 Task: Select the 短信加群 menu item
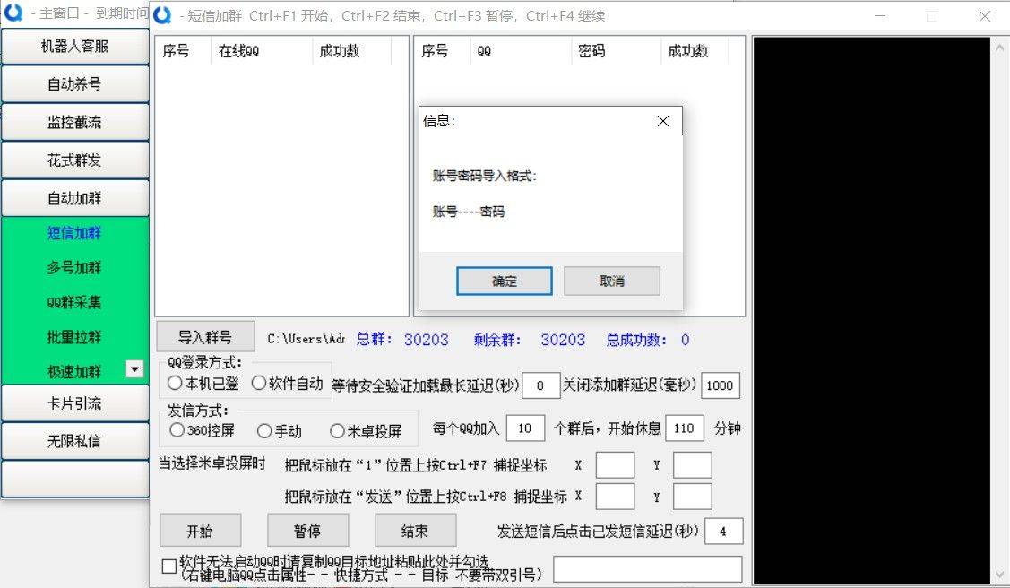[74, 233]
